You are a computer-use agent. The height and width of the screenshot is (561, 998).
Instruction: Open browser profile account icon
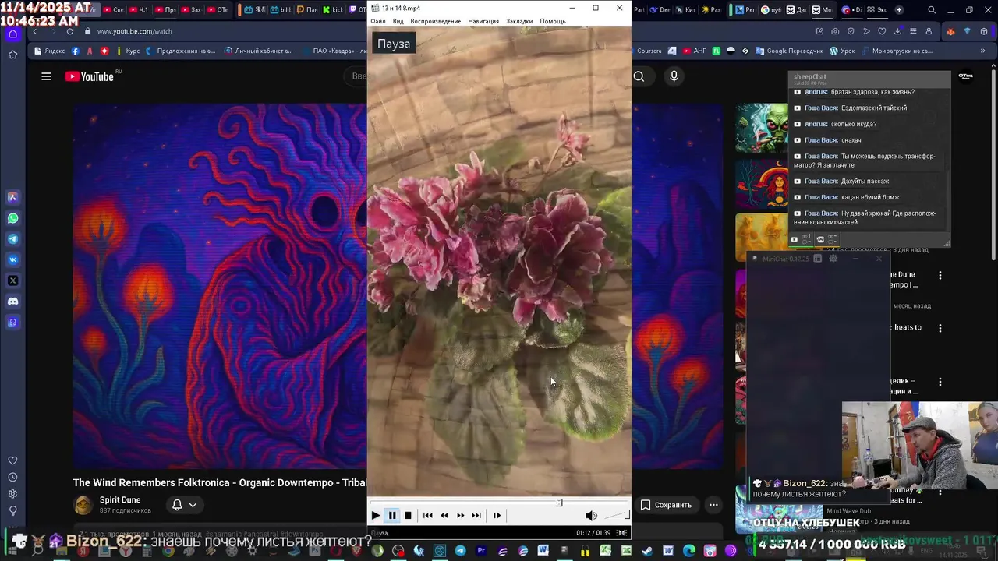click(929, 31)
